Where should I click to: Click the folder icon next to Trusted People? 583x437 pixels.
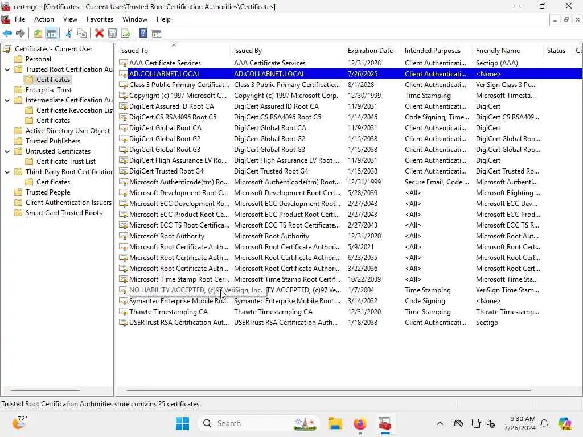coord(18,192)
